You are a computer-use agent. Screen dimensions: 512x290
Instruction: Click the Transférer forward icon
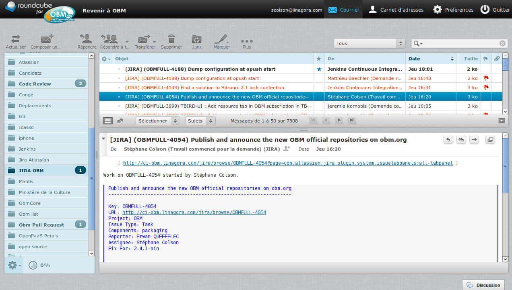tap(144, 39)
